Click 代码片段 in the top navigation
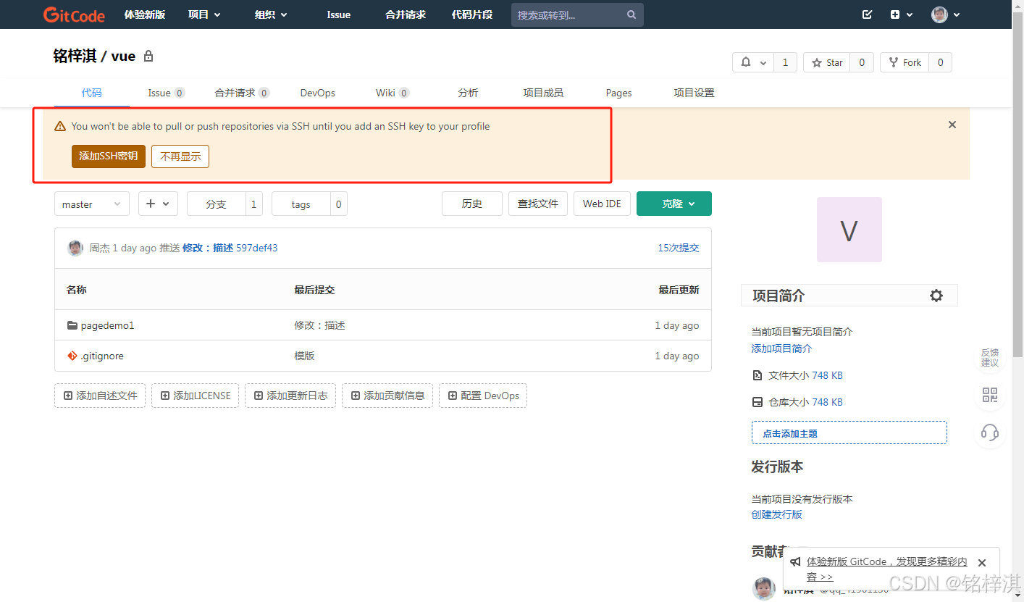The image size is (1024, 602). [472, 14]
